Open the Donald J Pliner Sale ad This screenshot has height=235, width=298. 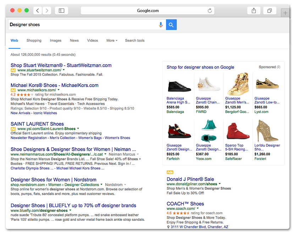(190, 179)
